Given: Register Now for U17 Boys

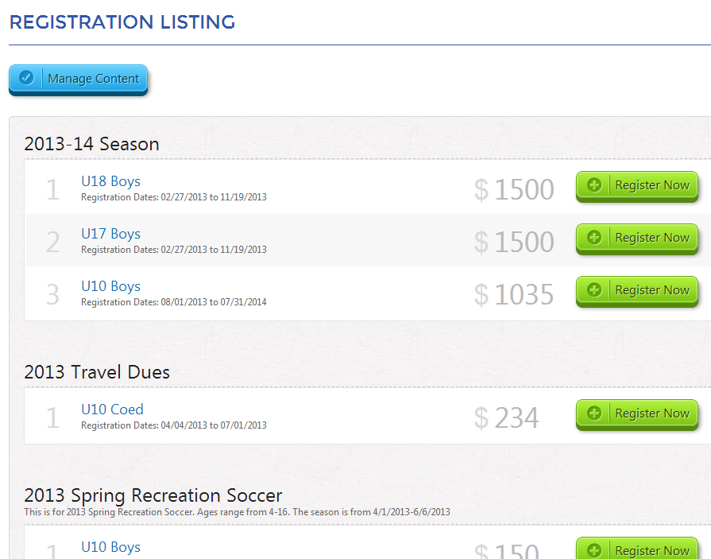Looking at the screenshot, I should point(636,239).
